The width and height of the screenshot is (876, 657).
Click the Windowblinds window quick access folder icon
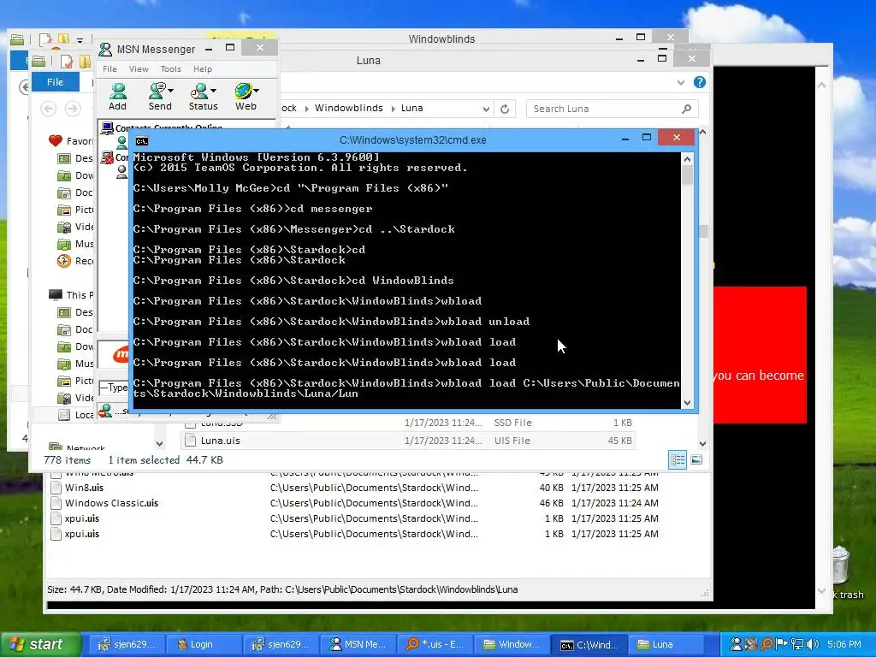click(17, 39)
